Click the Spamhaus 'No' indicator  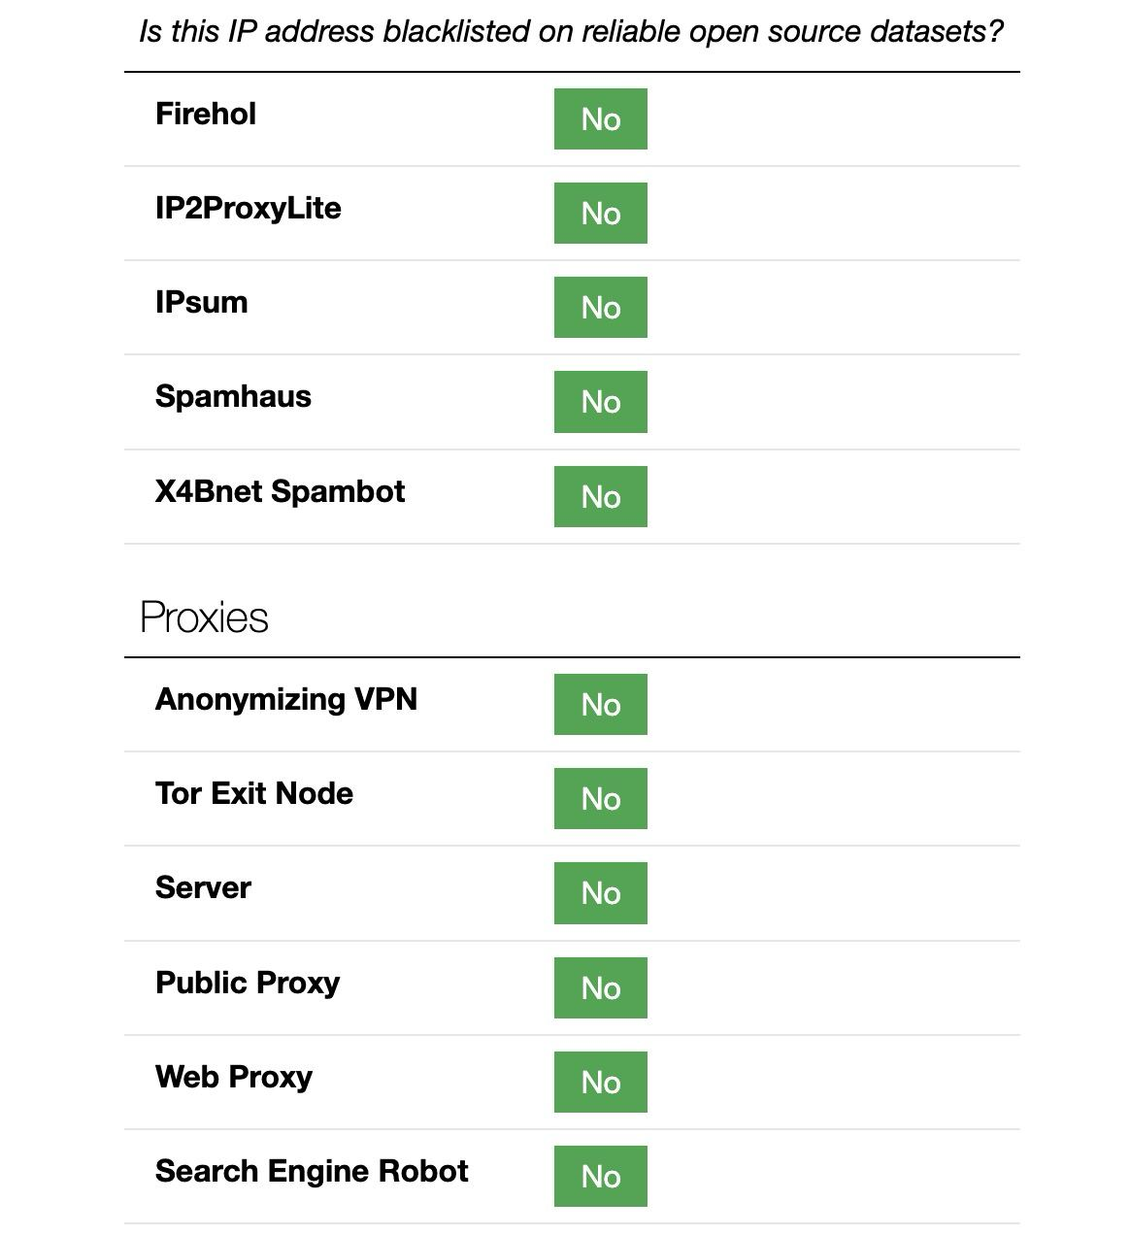tap(600, 402)
